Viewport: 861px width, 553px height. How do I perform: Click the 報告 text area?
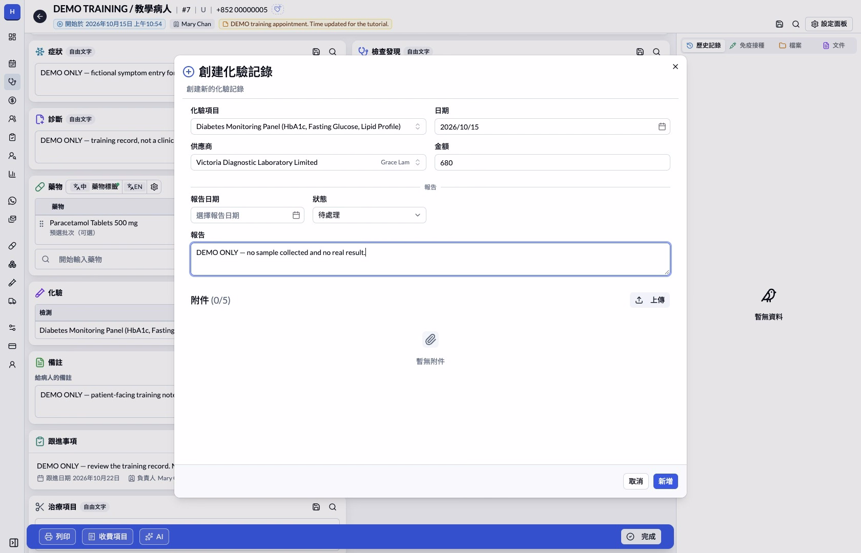pos(430,259)
